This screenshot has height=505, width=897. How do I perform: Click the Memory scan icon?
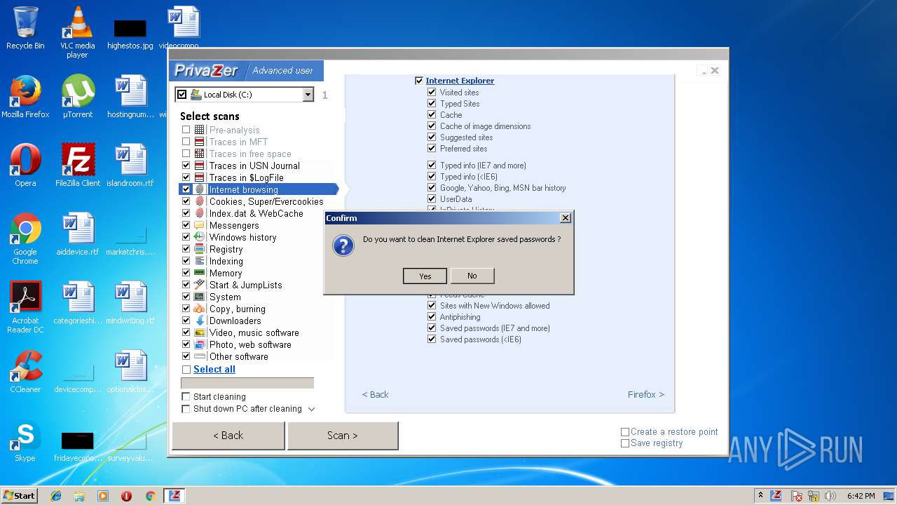tap(199, 273)
